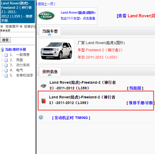Select the 资料信息 tab

click(50, 72)
